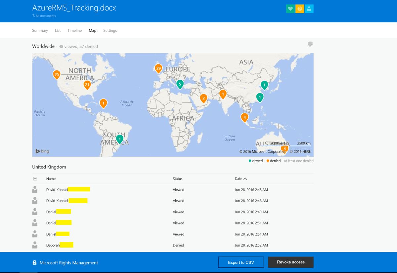
Task: Select the green "5" pin over Europe
Action: pos(180,84)
